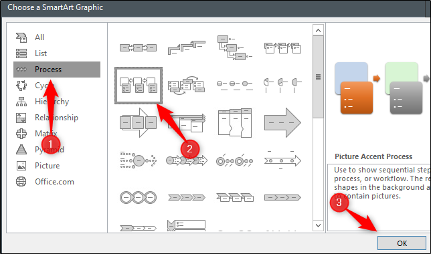Choose the Basic Process layout thumbnail
Image resolution: width=431 pixels, height=254 pixels.
[139, 47]
